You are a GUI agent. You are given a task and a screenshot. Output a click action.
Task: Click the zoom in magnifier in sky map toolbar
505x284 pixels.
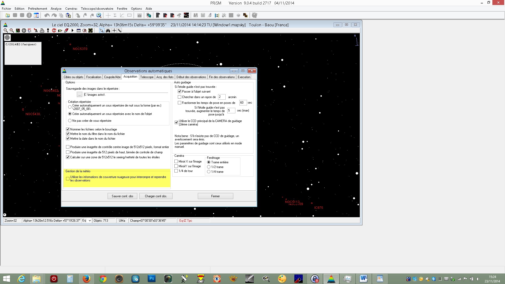click(12, 31)
